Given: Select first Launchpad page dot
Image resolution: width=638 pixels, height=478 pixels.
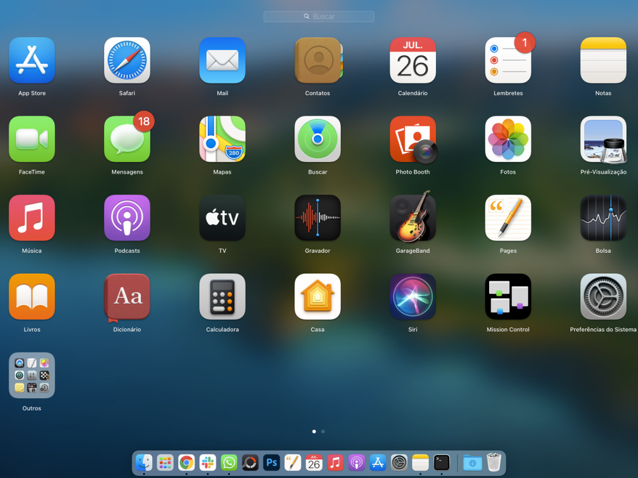Looking at the screenshot, I should pos(314,432).
